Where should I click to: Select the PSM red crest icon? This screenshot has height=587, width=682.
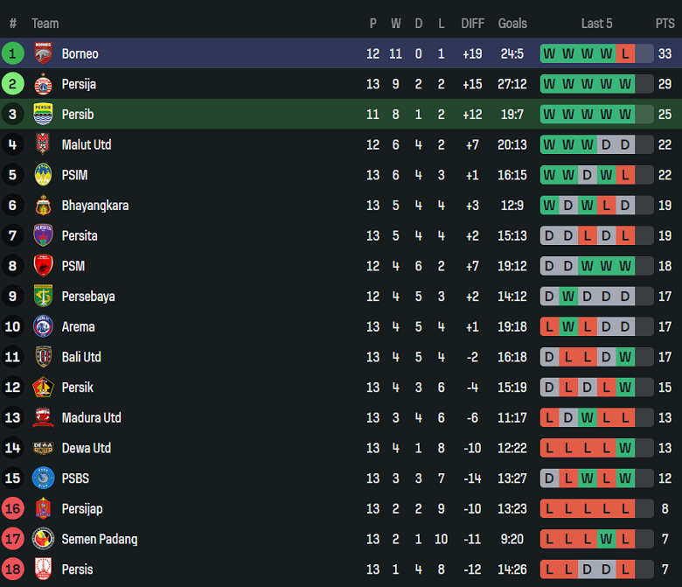tap(43, 266)
